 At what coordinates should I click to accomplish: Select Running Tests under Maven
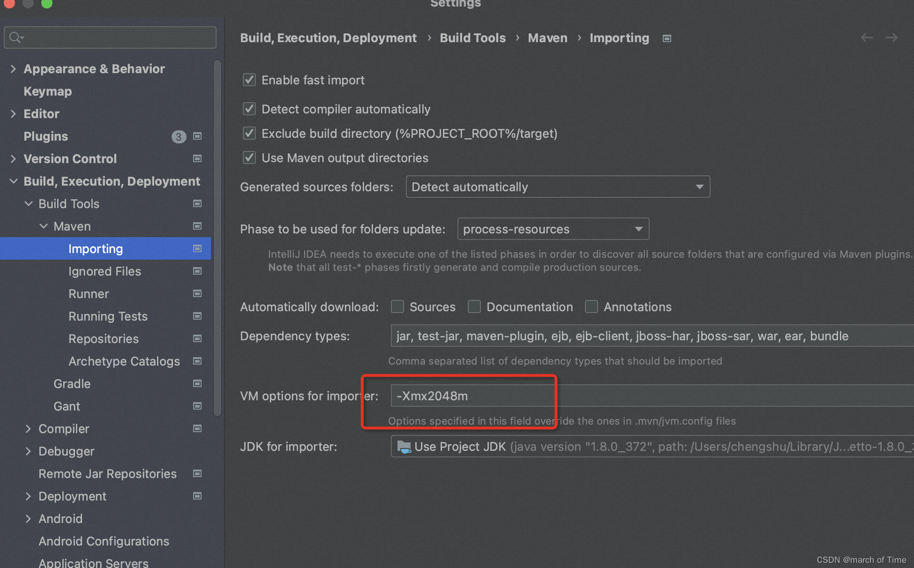[108, 316]
